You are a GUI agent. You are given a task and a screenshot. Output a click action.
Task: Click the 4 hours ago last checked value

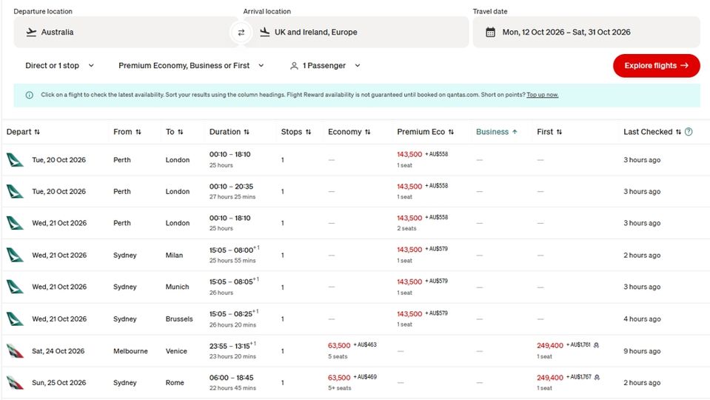click(642, 319)
